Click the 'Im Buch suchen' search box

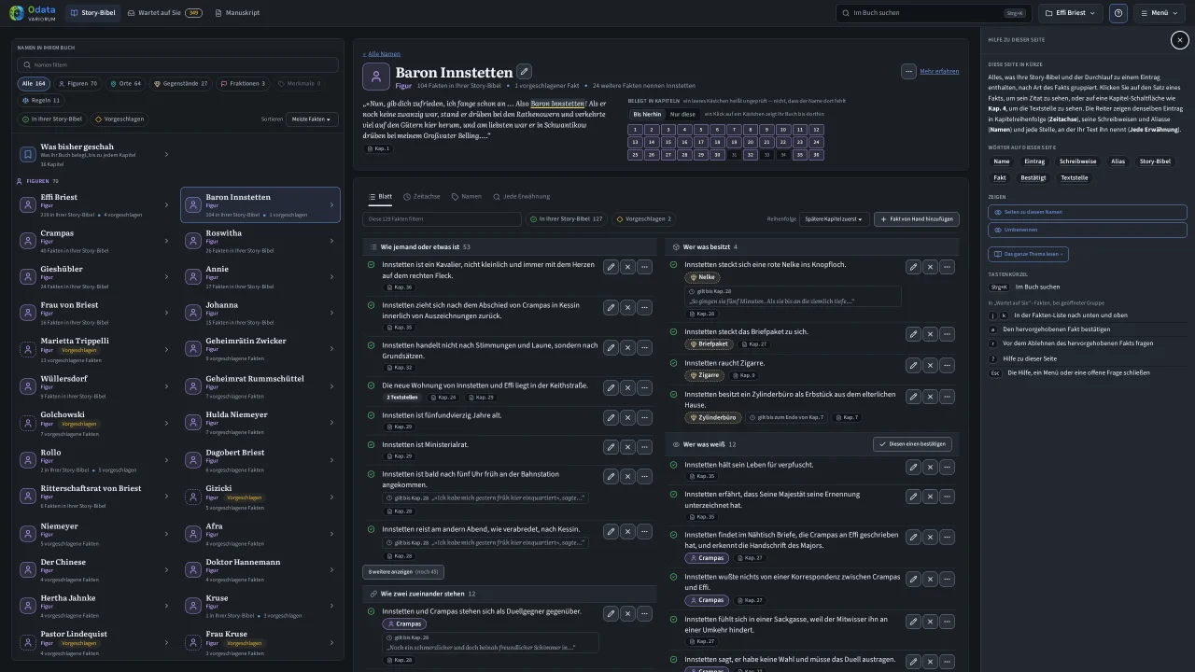(933, 13)
